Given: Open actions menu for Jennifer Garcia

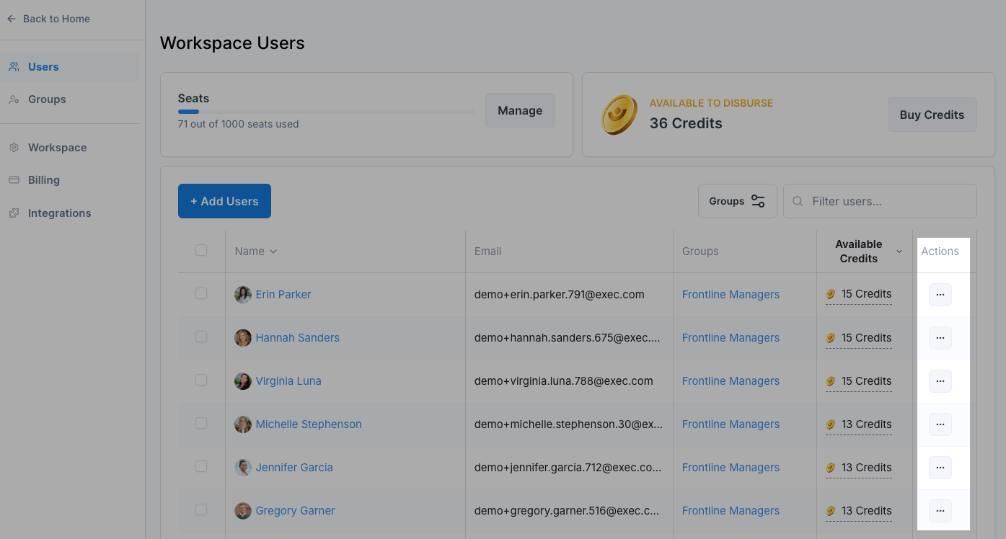Looking at the screenshot, I should [940, 468].
